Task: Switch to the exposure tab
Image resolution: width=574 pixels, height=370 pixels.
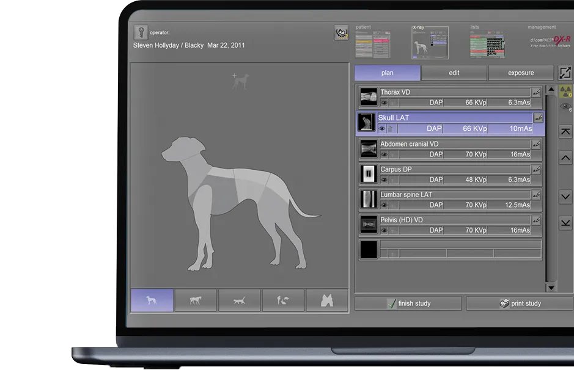Action: point(521,73)
